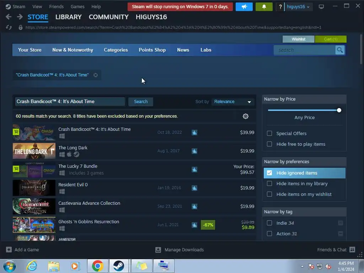The width and height of the screenshot is (364, 273).
Task: Click the Add a Game plus icon
Action: tap(9, 250)
